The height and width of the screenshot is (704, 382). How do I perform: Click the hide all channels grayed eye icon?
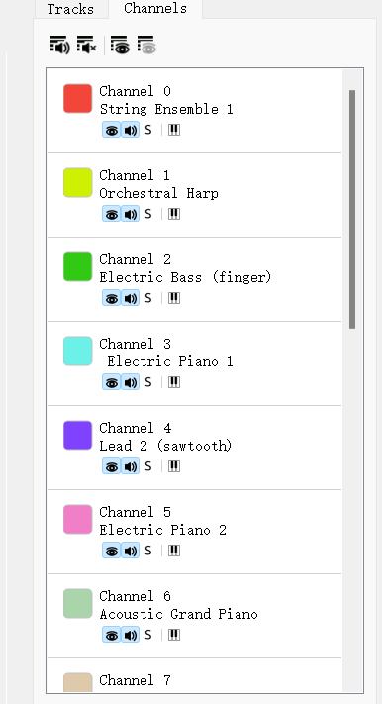pyautogui.click(x=146, y=46)
